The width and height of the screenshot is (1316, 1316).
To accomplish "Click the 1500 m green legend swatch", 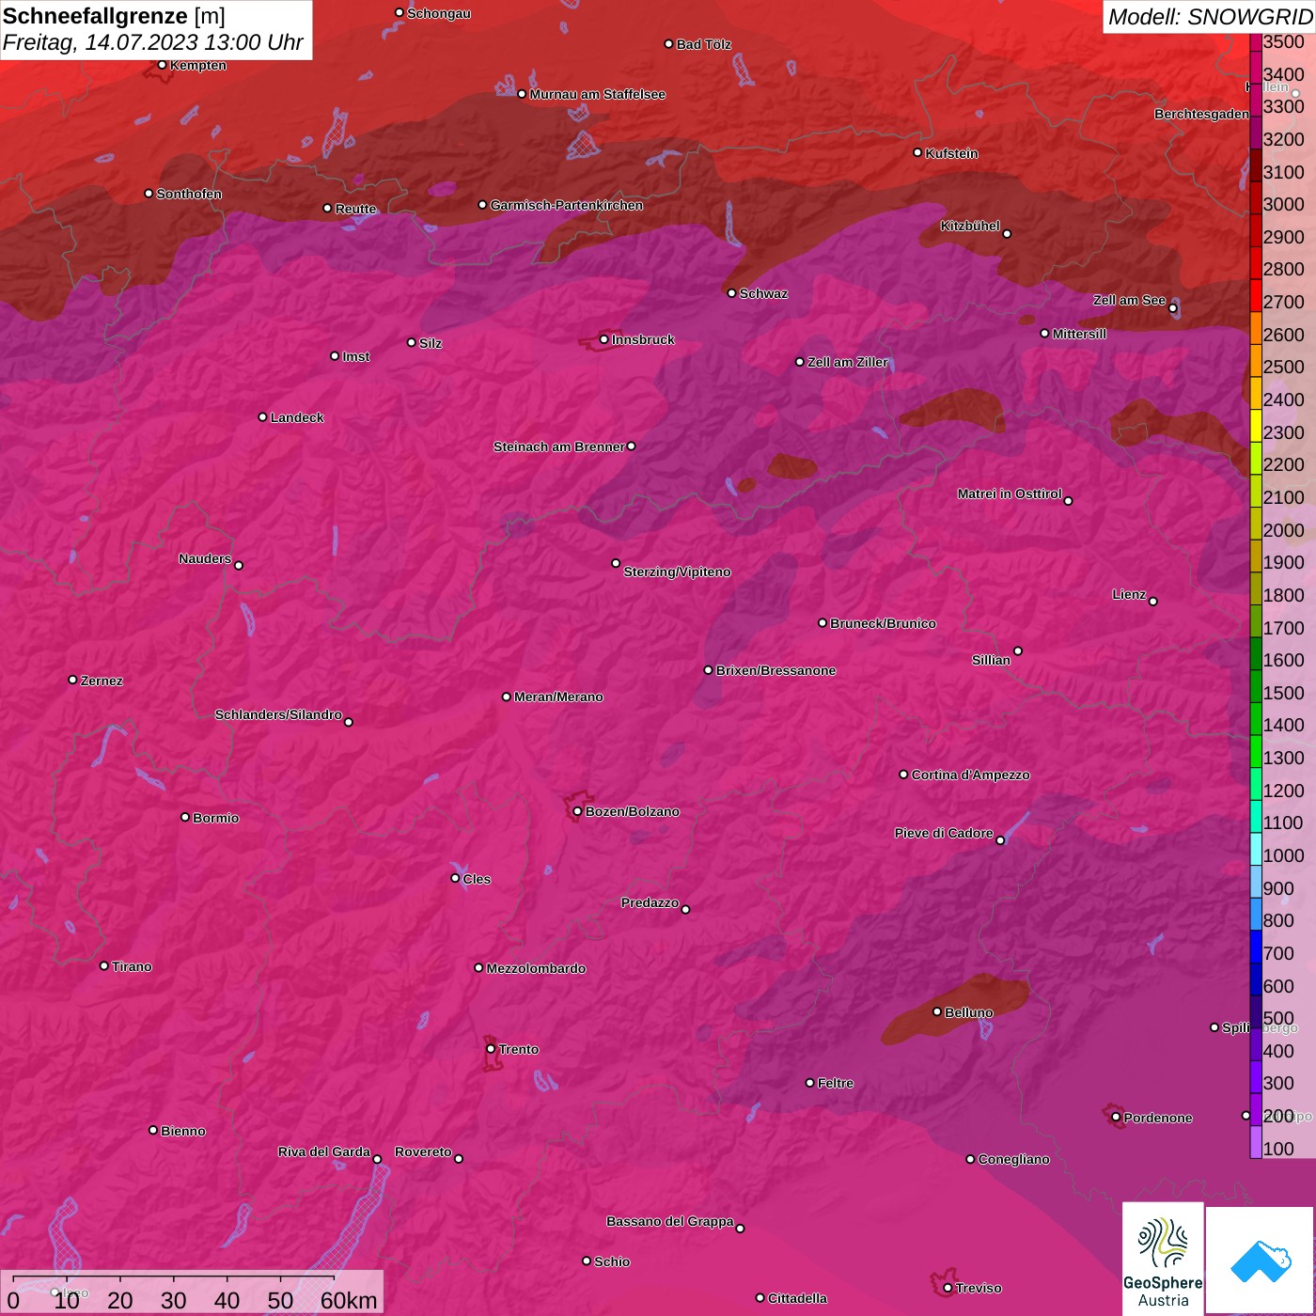I will (1256, 686).
